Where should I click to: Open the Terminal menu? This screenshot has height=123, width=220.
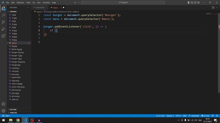pos(46,2)
